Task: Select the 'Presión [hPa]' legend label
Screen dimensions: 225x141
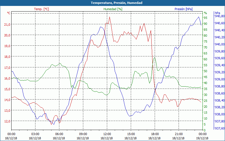Action: click(184, 9)
